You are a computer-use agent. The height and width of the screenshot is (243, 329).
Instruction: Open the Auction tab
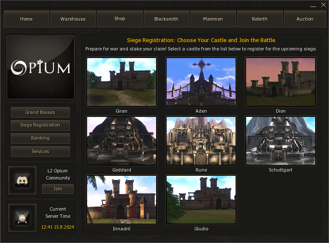(305, 19)
